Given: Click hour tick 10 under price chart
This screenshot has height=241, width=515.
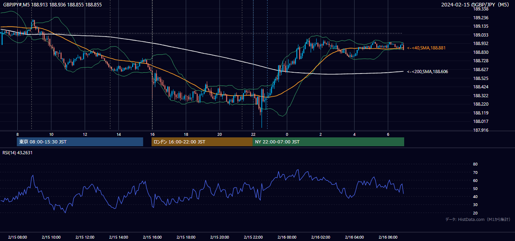Looking at the screenshot, I should click(51, 134).
